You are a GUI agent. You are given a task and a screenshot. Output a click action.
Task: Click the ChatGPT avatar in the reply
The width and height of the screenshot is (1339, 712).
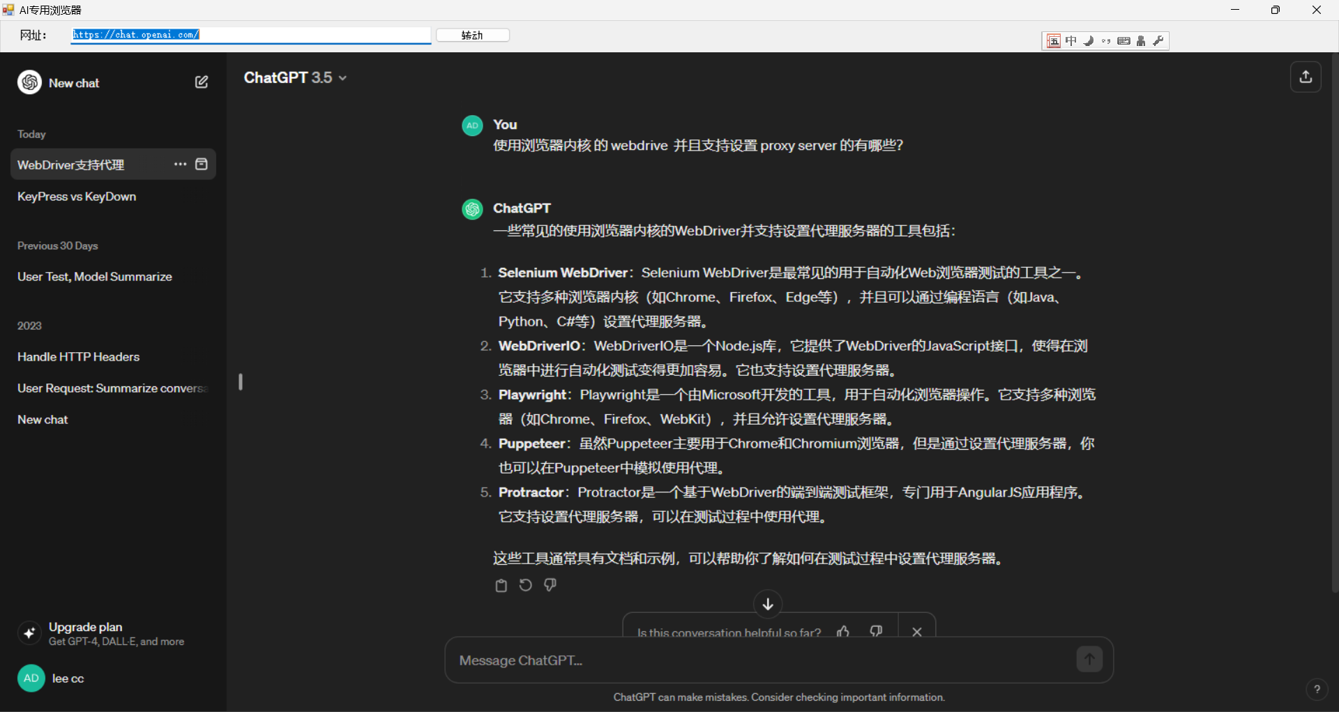(472, 209)
